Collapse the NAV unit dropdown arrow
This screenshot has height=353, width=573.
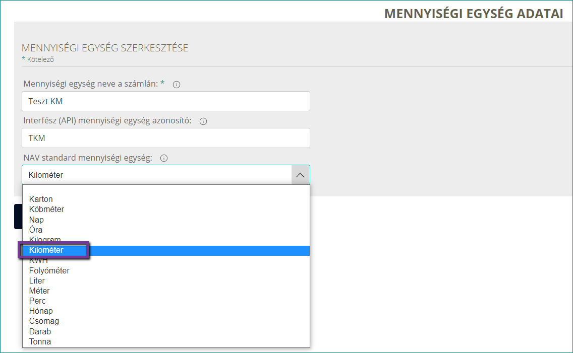301,175
